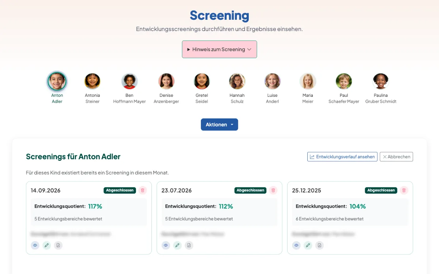Export the 23.07.2026 screening as PDF
Screen dimensions: 439x274
pyautogui.click(x=189, y=245)
